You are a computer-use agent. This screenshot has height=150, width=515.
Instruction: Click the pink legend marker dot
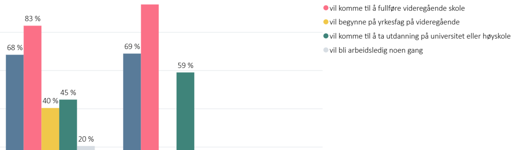pyautogui.click(x=326, y=8)
